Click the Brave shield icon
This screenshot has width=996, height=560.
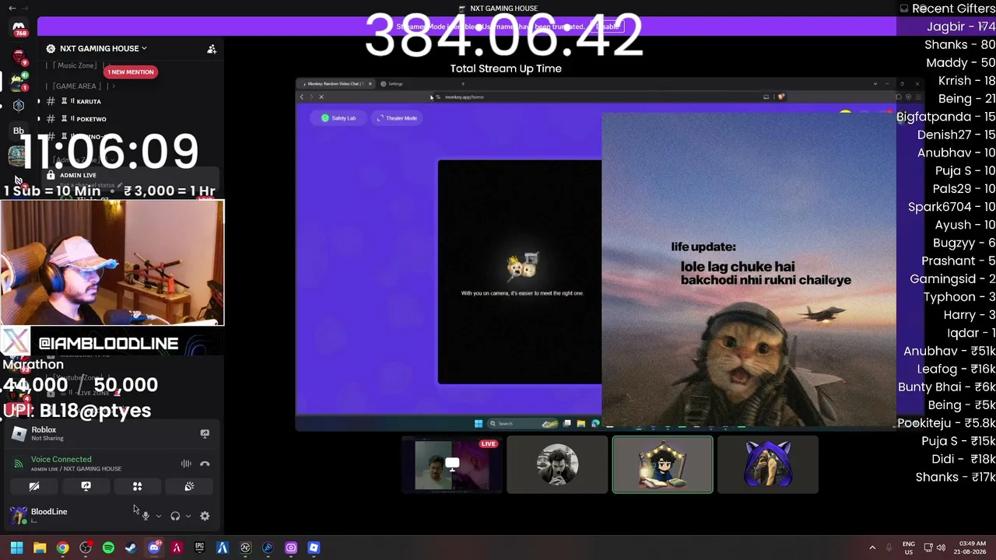click(781, 96)
